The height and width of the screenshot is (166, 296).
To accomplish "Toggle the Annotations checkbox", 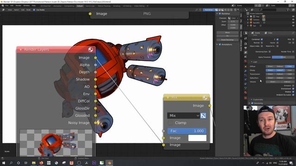I will click(x=220, y=44).
